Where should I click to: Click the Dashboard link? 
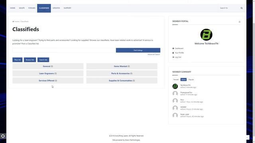click(x=179, y=48)
